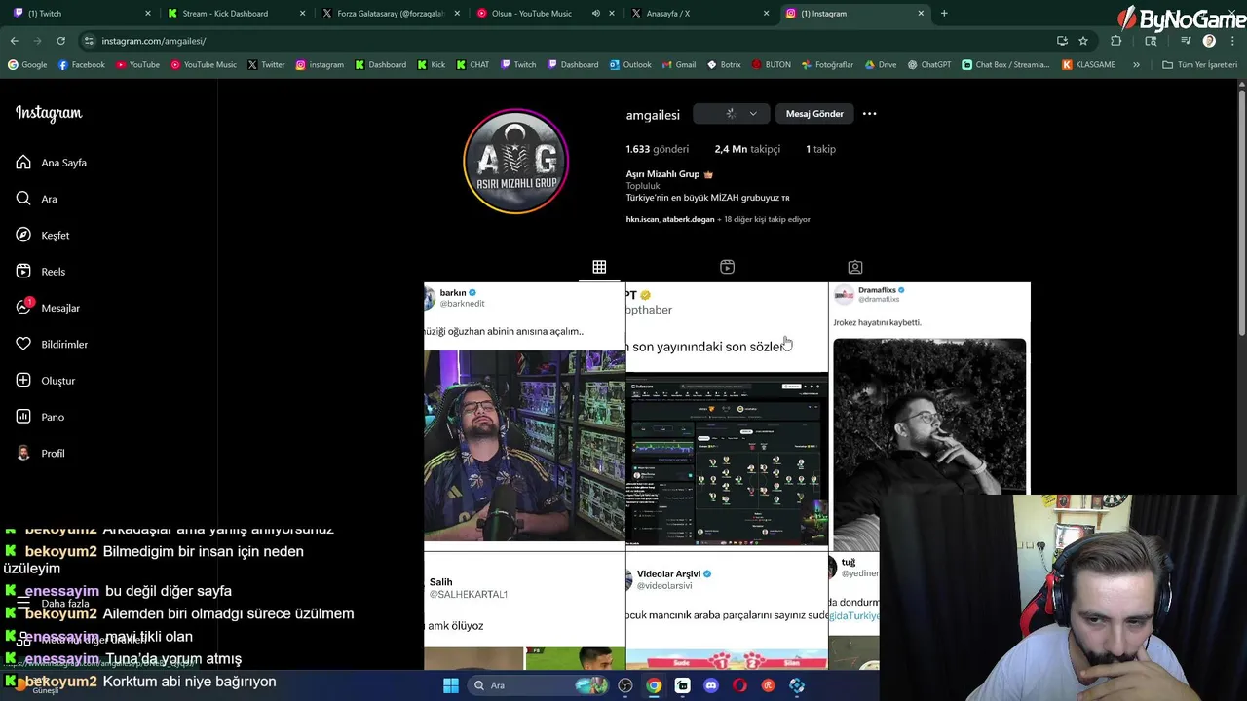Open Chrome three-dot menu
The width and height of the screenshot is (1247, 701).
pos(1233,41)
